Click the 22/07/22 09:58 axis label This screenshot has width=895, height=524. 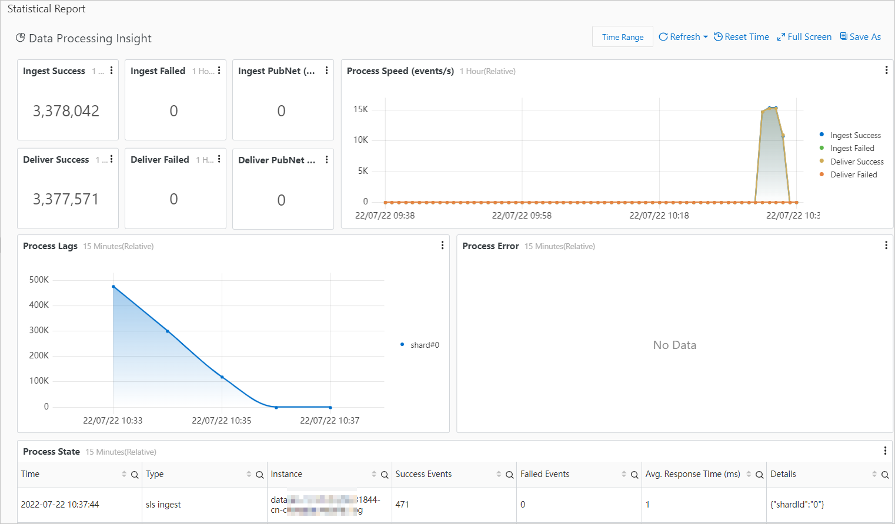(522, 216)
